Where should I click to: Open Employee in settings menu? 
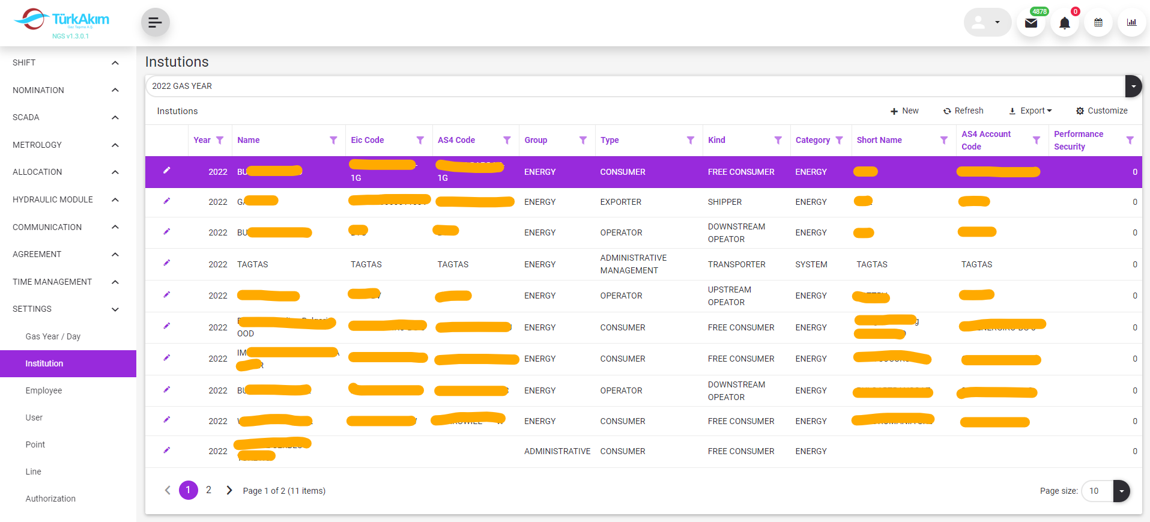click(44, 390)
